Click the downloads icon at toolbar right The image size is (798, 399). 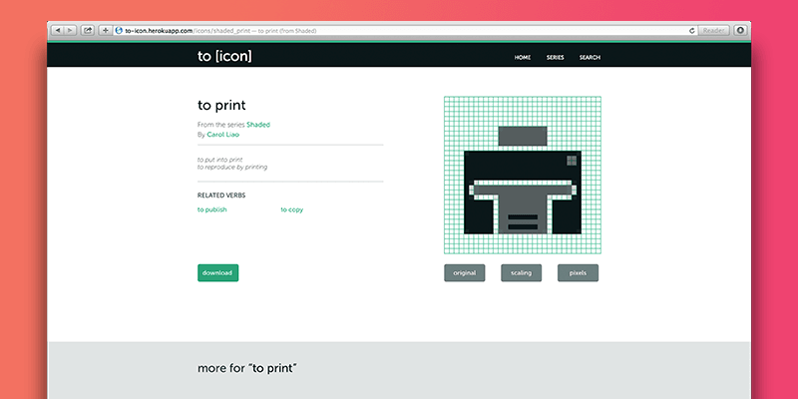[740, 31]
